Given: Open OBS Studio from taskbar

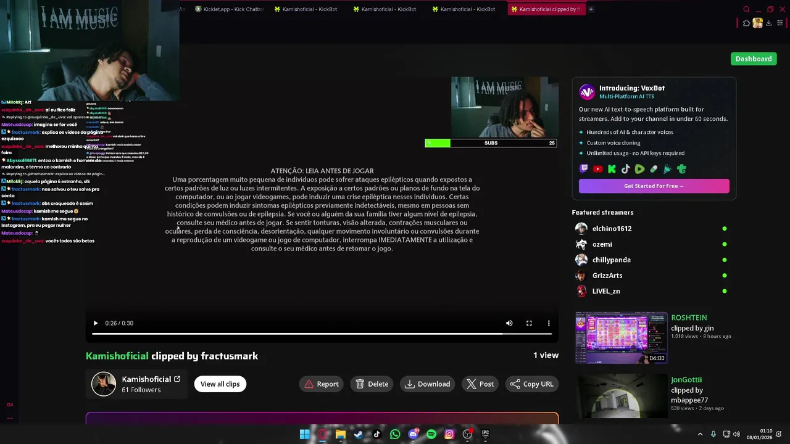Looking at the screenshot, I should pyautogui.click(x=468, y=434).
